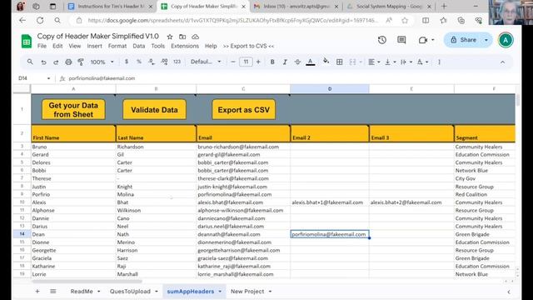This screenshot has height=300, width=533.
Task: Open the account avatar A
Action: [x=506, y=40]
